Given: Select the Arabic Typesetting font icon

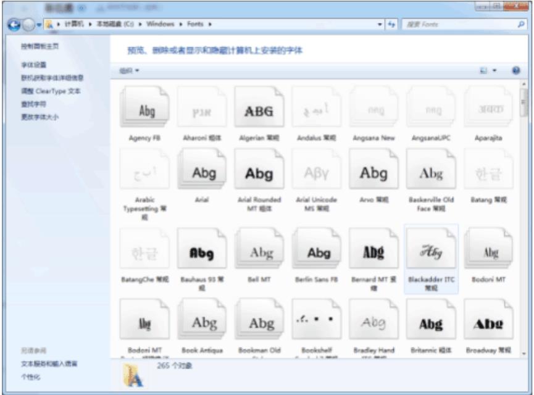Looking at the screenshot, I should [144, 169].
